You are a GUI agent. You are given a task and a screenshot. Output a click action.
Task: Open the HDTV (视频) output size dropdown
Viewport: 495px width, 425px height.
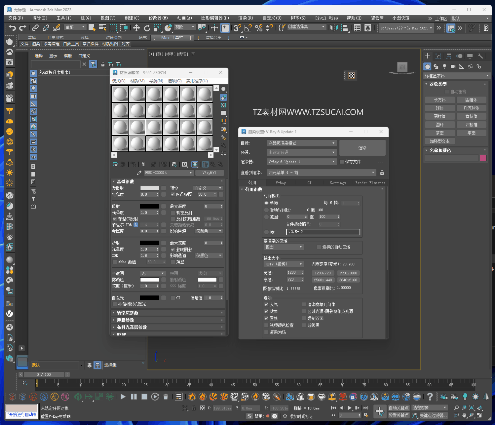point(284,264)
